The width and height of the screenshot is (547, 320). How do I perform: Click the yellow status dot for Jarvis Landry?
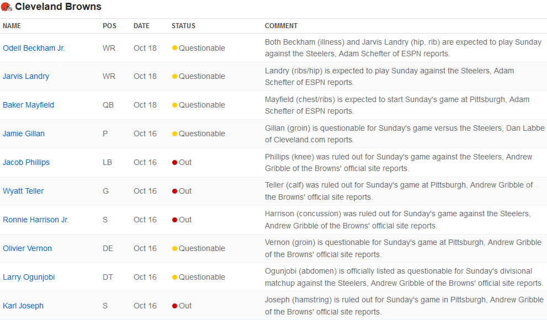[175, 76]
